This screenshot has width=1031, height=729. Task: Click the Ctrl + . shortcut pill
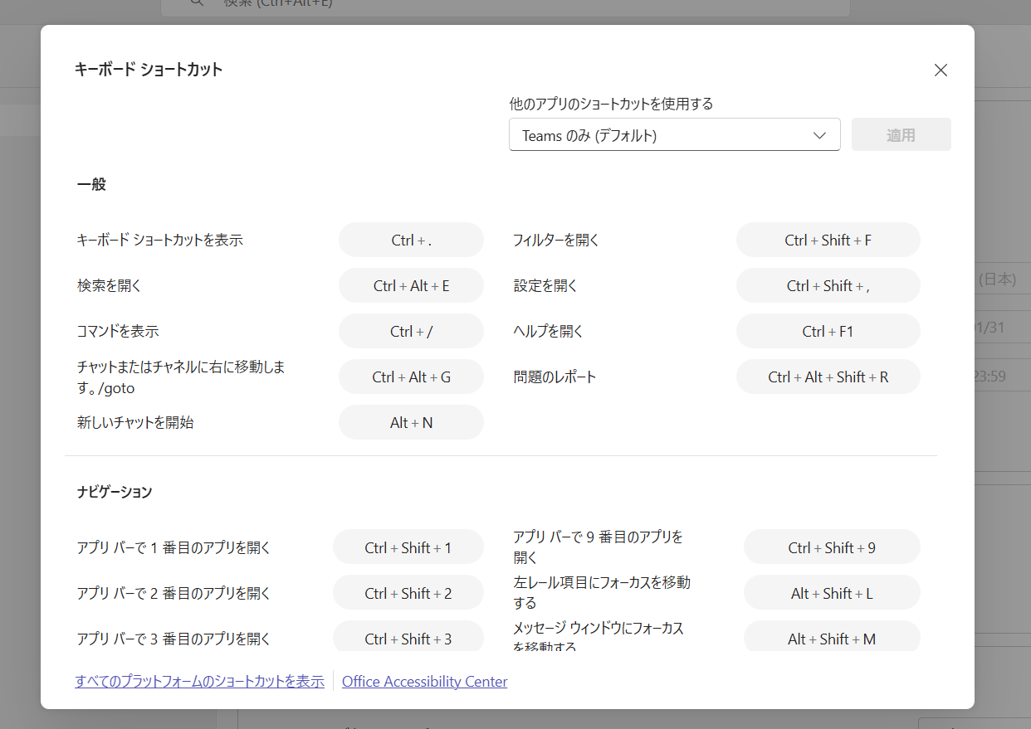pyautogui.click(x=411, y=241)
